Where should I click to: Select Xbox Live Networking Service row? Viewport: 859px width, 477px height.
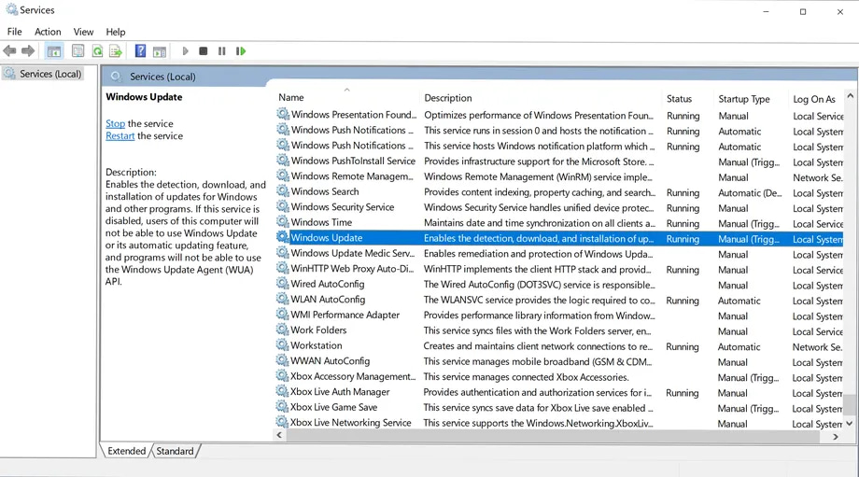pos(558,423)
